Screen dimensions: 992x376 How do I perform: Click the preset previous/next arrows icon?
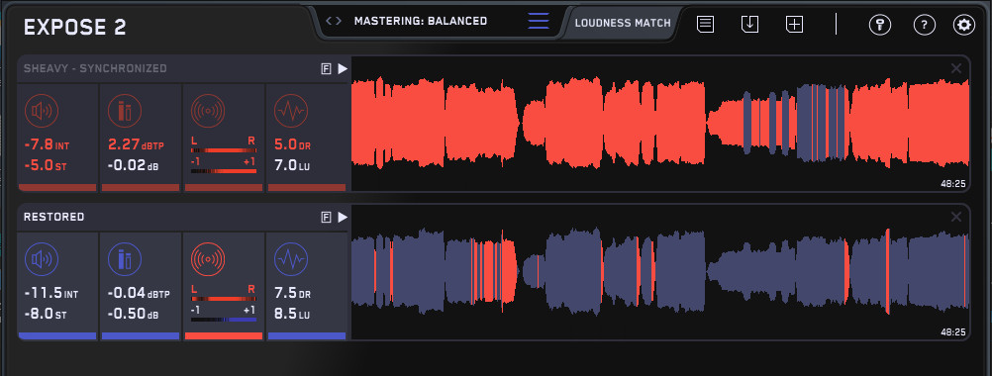click(334, 21)
